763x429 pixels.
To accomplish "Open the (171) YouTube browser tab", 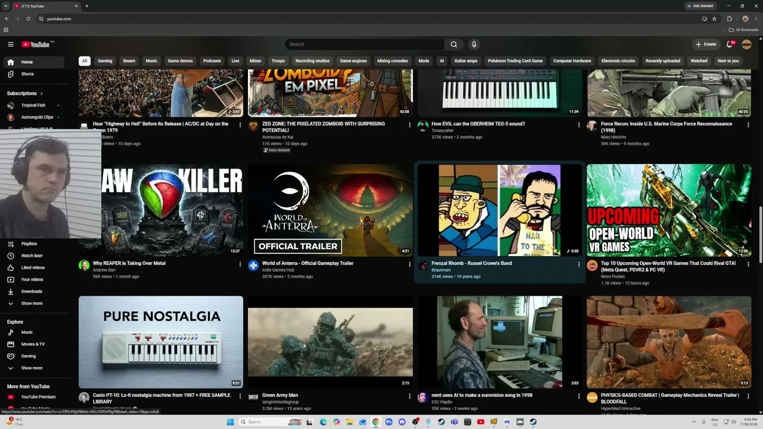I will pos(46,6).
